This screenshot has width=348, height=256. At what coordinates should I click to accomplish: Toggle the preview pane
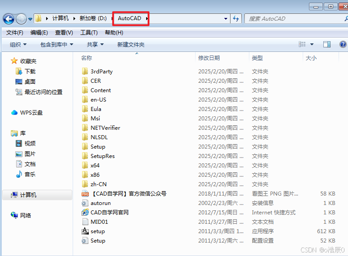327,44
